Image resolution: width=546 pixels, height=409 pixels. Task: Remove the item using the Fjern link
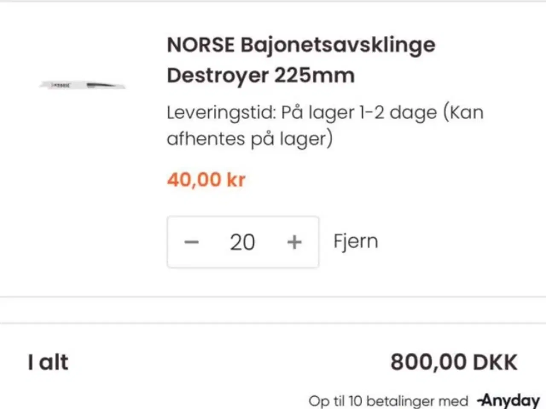[x=355, y=241]
